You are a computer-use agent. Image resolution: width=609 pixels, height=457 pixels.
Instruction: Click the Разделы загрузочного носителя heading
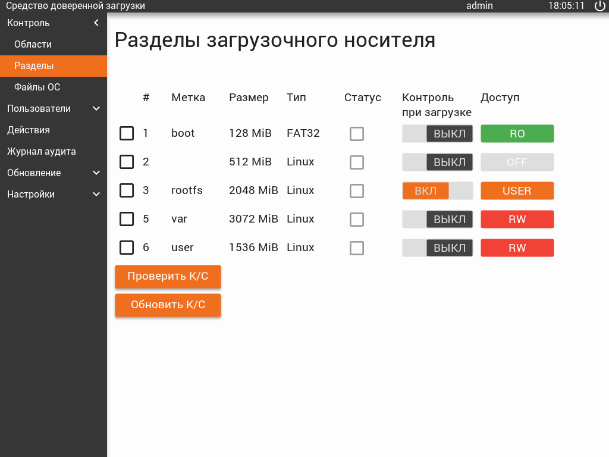(275, 40)
